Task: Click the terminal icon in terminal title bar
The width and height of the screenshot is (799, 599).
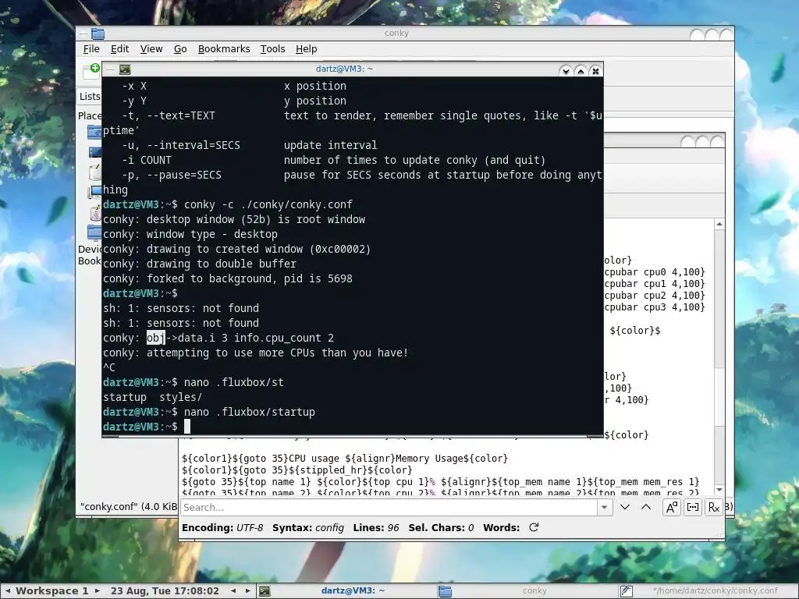Action: pos(125,69)
